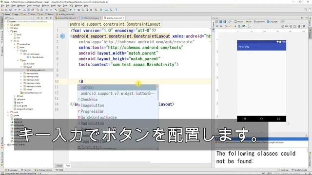Choose ProgressBar from the autocomplete list
The width and height of the screenshot is (312, 175).
pos(117,111)
